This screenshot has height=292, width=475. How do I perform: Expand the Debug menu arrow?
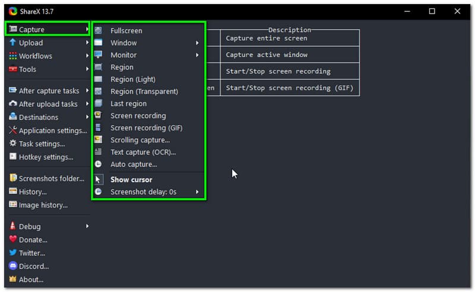click(87, 226)
